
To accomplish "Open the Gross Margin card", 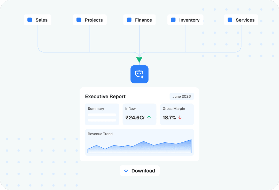I will tap(177, 114).
